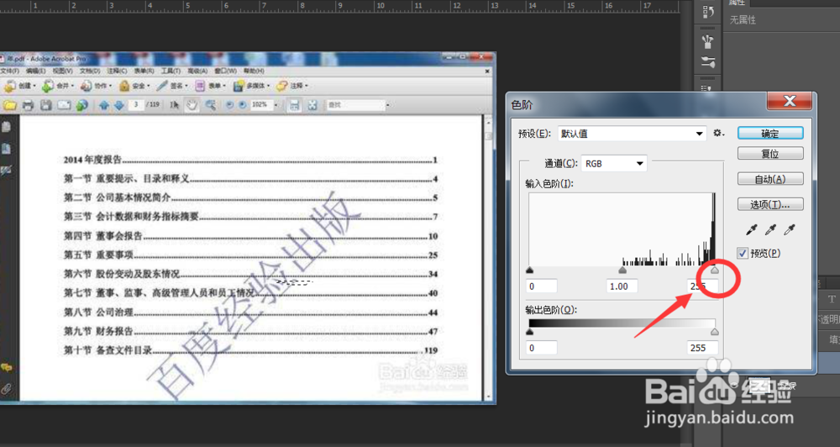840x447 pixels.
Task: Go to previous page with blue up arrow
Action: tap(104, 105)
